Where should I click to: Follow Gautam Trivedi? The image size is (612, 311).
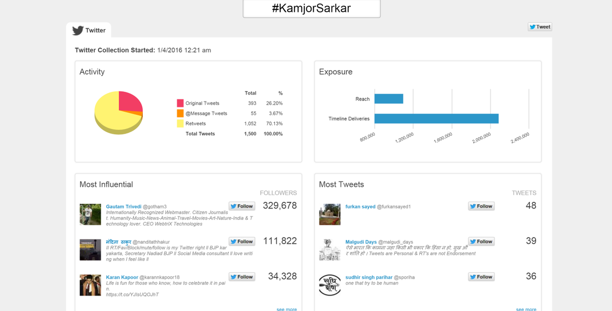pos(242,206)
